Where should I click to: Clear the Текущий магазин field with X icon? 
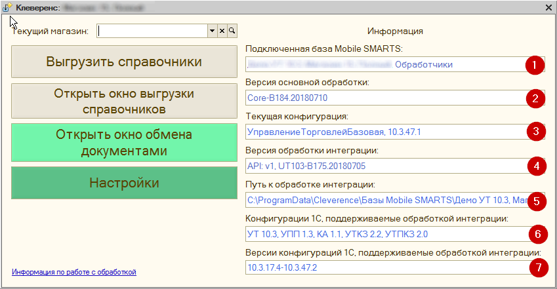coord(222,31)
